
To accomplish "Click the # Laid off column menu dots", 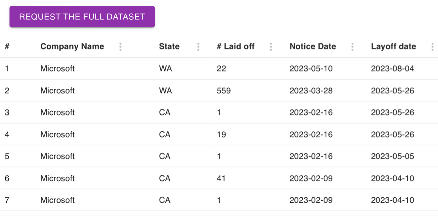I will (271, 47).
